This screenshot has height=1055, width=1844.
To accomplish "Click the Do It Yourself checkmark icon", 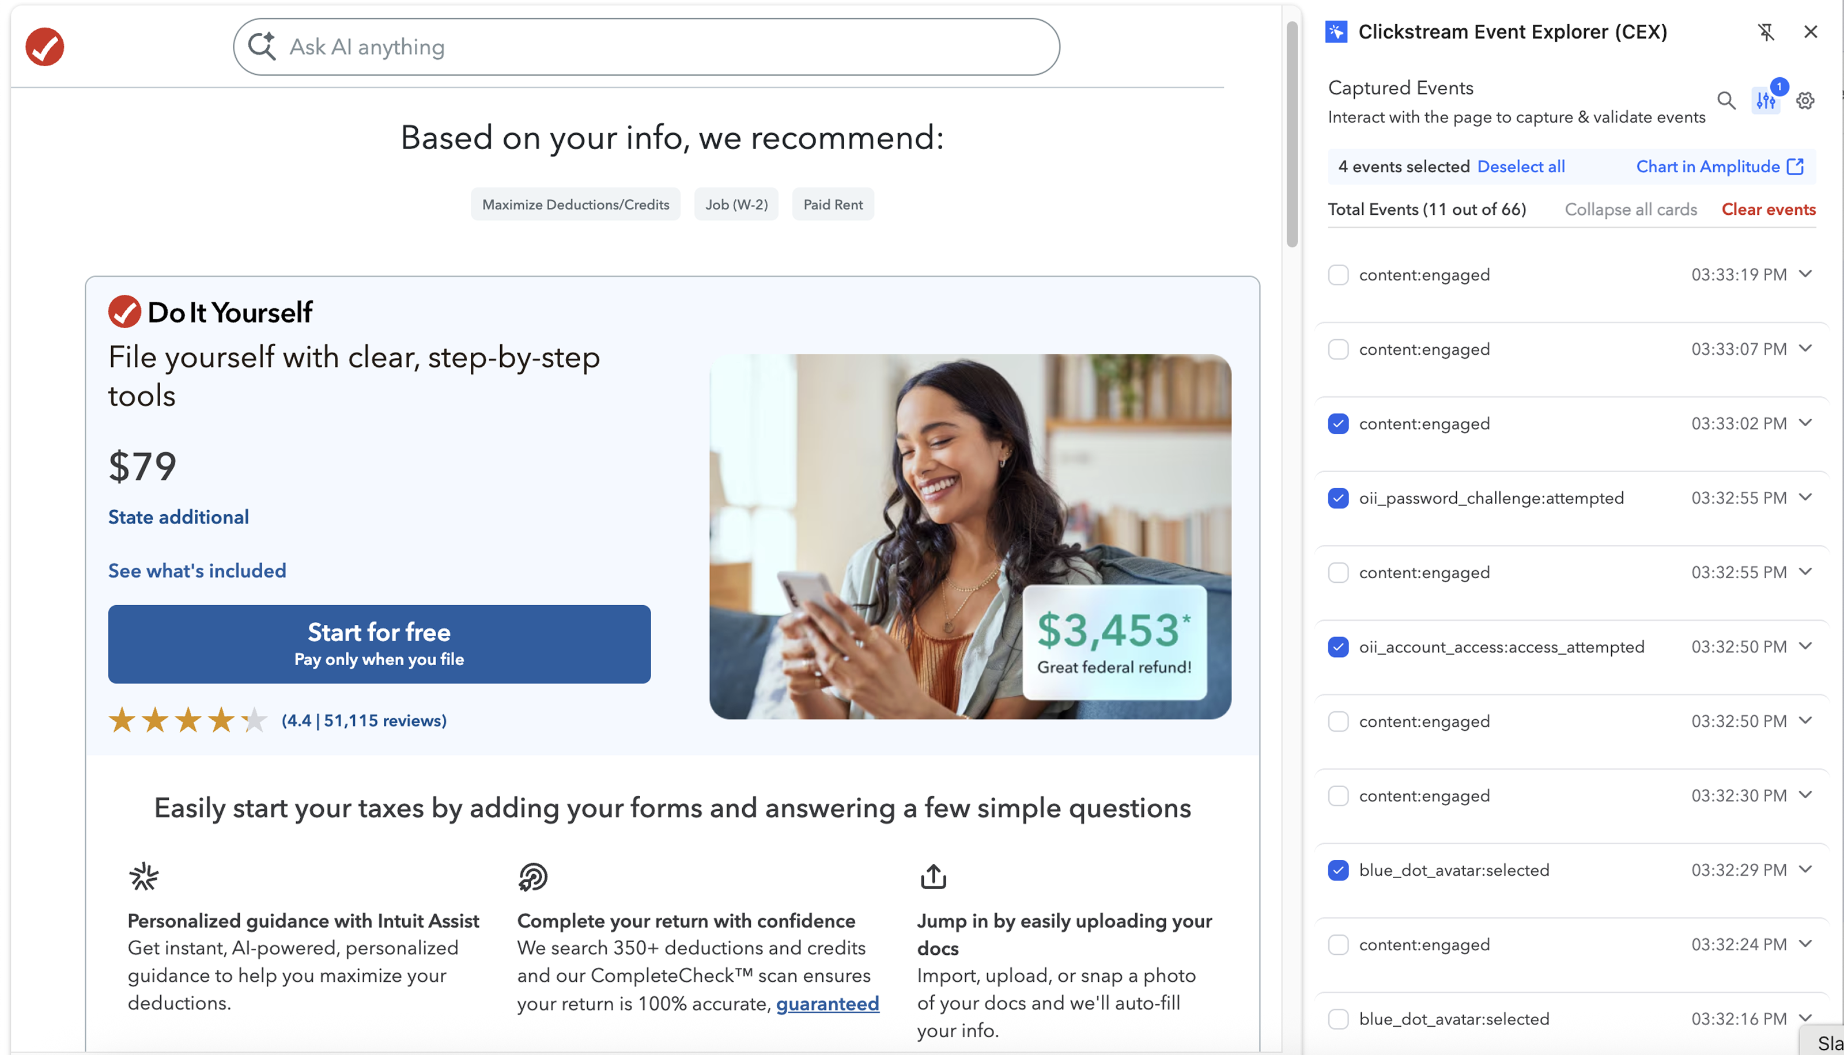I will coord(124,312).
